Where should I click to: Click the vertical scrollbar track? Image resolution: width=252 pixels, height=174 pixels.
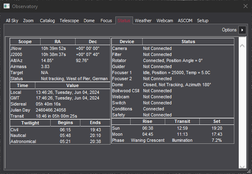coord(242,105)
